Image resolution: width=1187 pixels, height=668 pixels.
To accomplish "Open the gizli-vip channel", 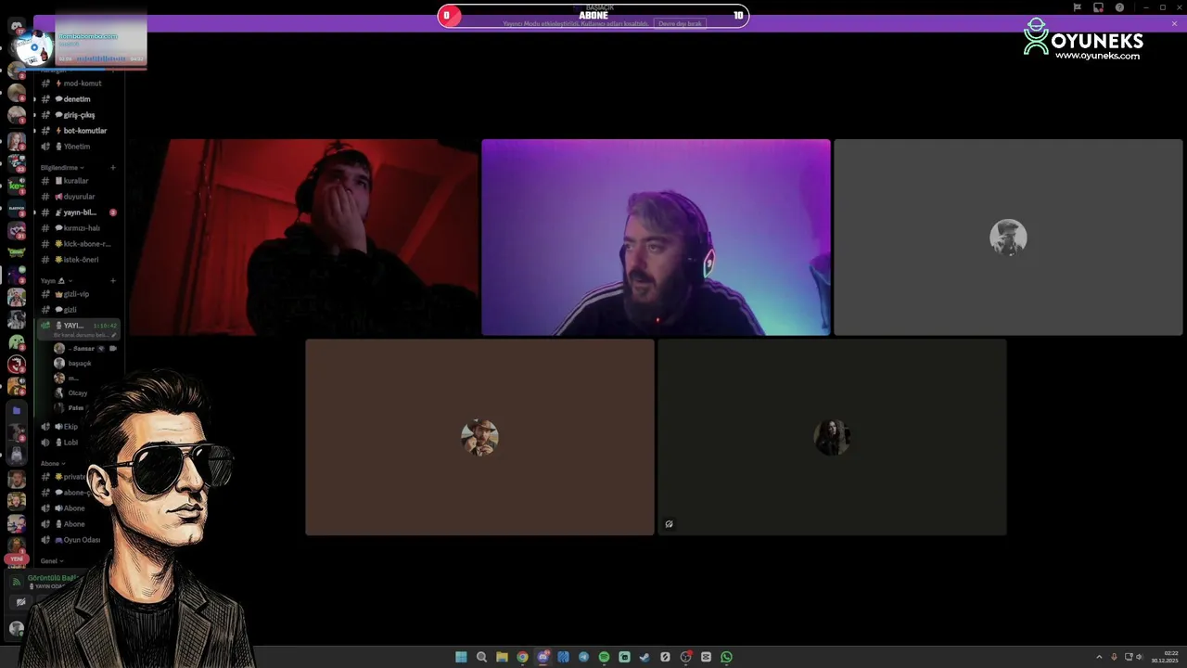I will [78, 294].
